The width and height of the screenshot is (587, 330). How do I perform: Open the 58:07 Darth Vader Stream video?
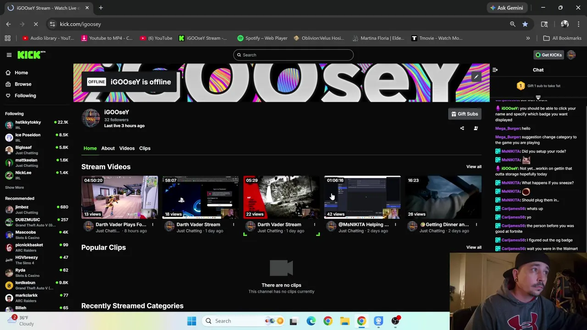pos(200,197)
